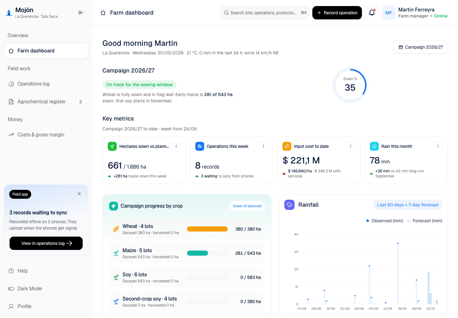
Task: Click View in operations log button
Action: (x=46, y=243)
